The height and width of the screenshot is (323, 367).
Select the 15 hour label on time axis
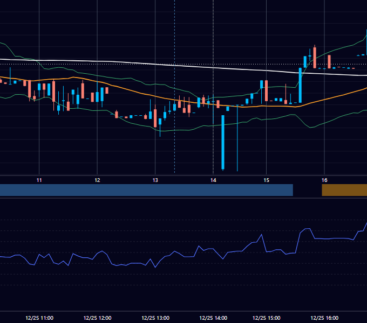tap(267, 180)
